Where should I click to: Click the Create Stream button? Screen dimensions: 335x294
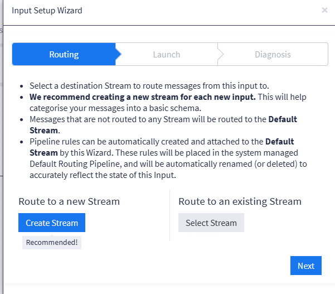click(52, 223)
